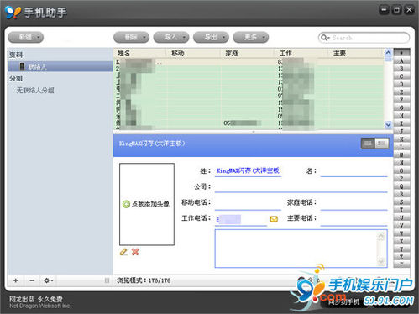The width and height of the screenshot is (419, 314).
Task: Click 点我添加头像 to add avatar
Action: click(146, 204)
